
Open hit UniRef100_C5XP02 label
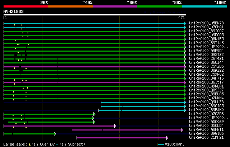pyautogui.click(x=206, y=75)
